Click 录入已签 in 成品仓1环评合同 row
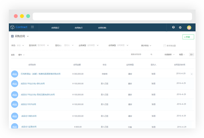Viewport: 204px width, 138px height. tap(105, 104)
